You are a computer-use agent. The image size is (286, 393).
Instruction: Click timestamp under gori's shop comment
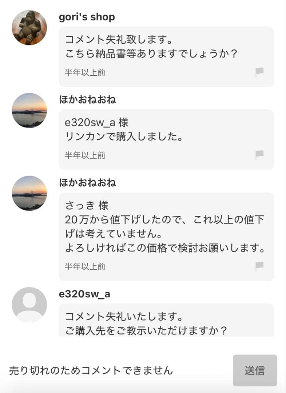(x=85, y=72)
